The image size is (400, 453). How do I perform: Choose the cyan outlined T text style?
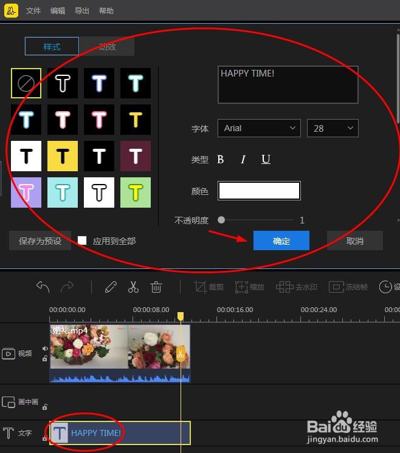click(x=26, y=120)
